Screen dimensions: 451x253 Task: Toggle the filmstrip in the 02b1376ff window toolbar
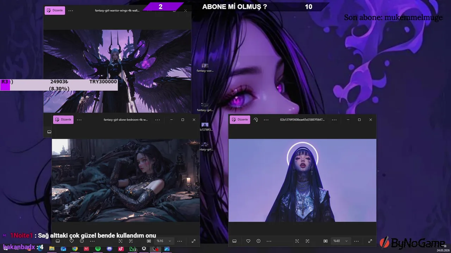234,241
